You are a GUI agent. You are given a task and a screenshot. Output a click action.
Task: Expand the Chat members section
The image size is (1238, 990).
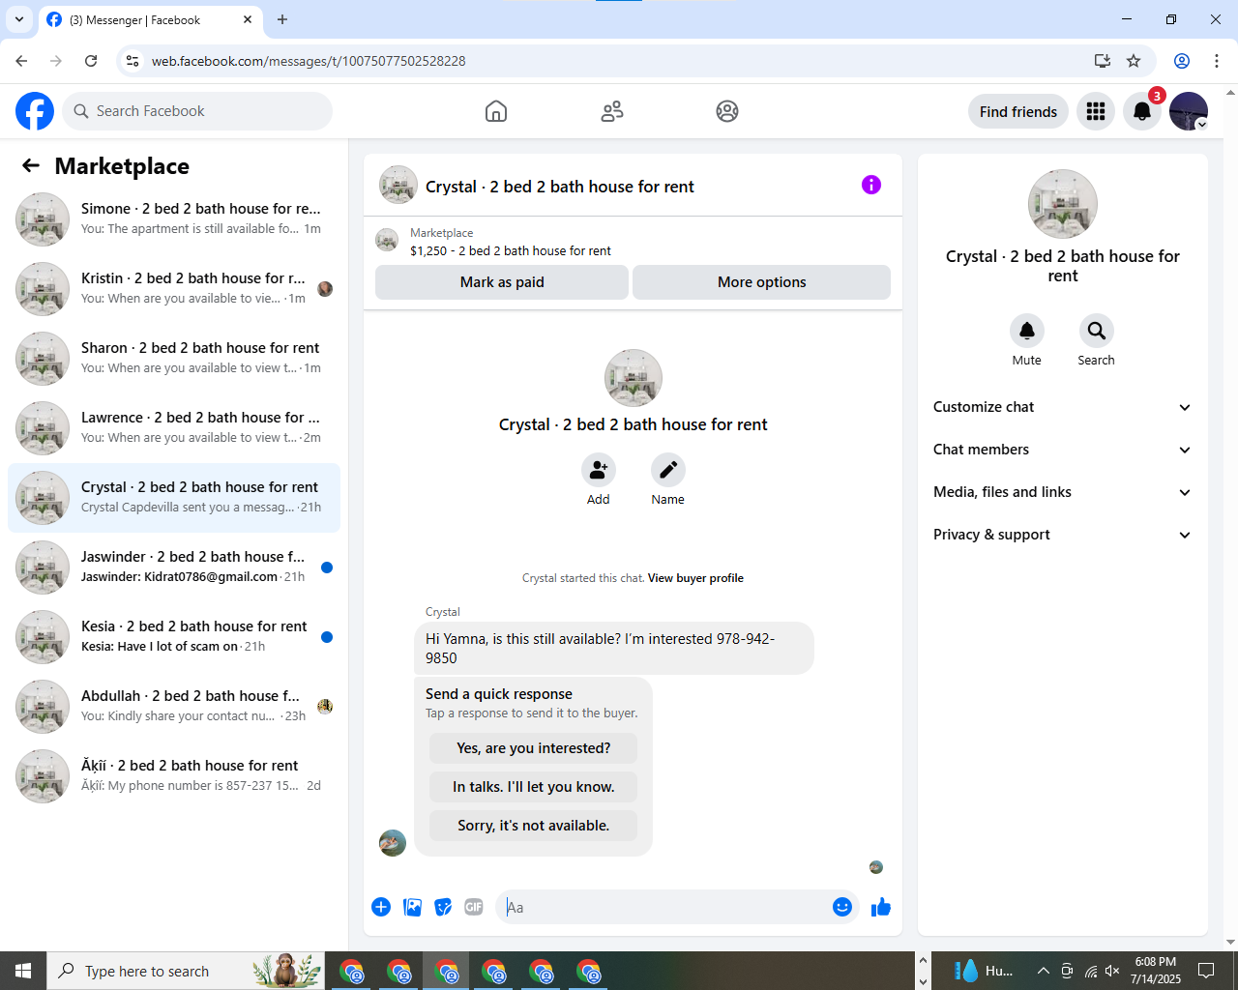(1062, 450)
